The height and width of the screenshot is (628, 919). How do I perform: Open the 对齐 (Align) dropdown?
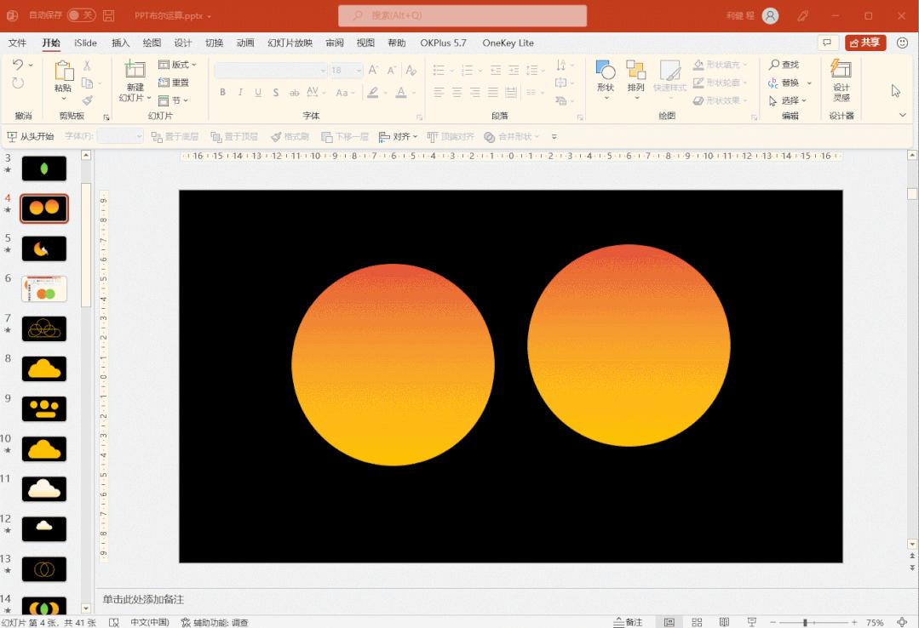(x=399, y=136)
